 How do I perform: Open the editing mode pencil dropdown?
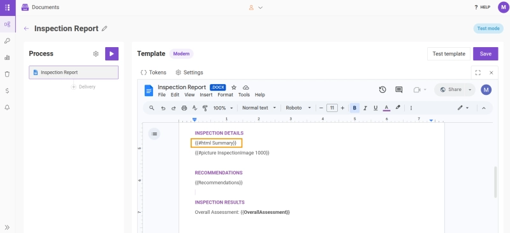(x=463, y=108)
